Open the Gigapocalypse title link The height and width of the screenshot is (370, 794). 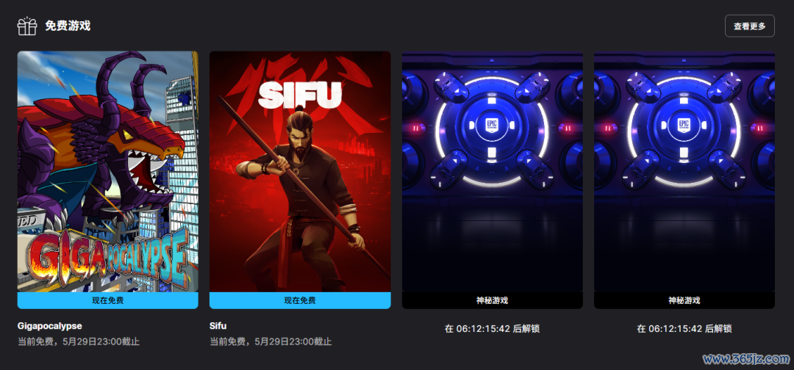[50, 326]
